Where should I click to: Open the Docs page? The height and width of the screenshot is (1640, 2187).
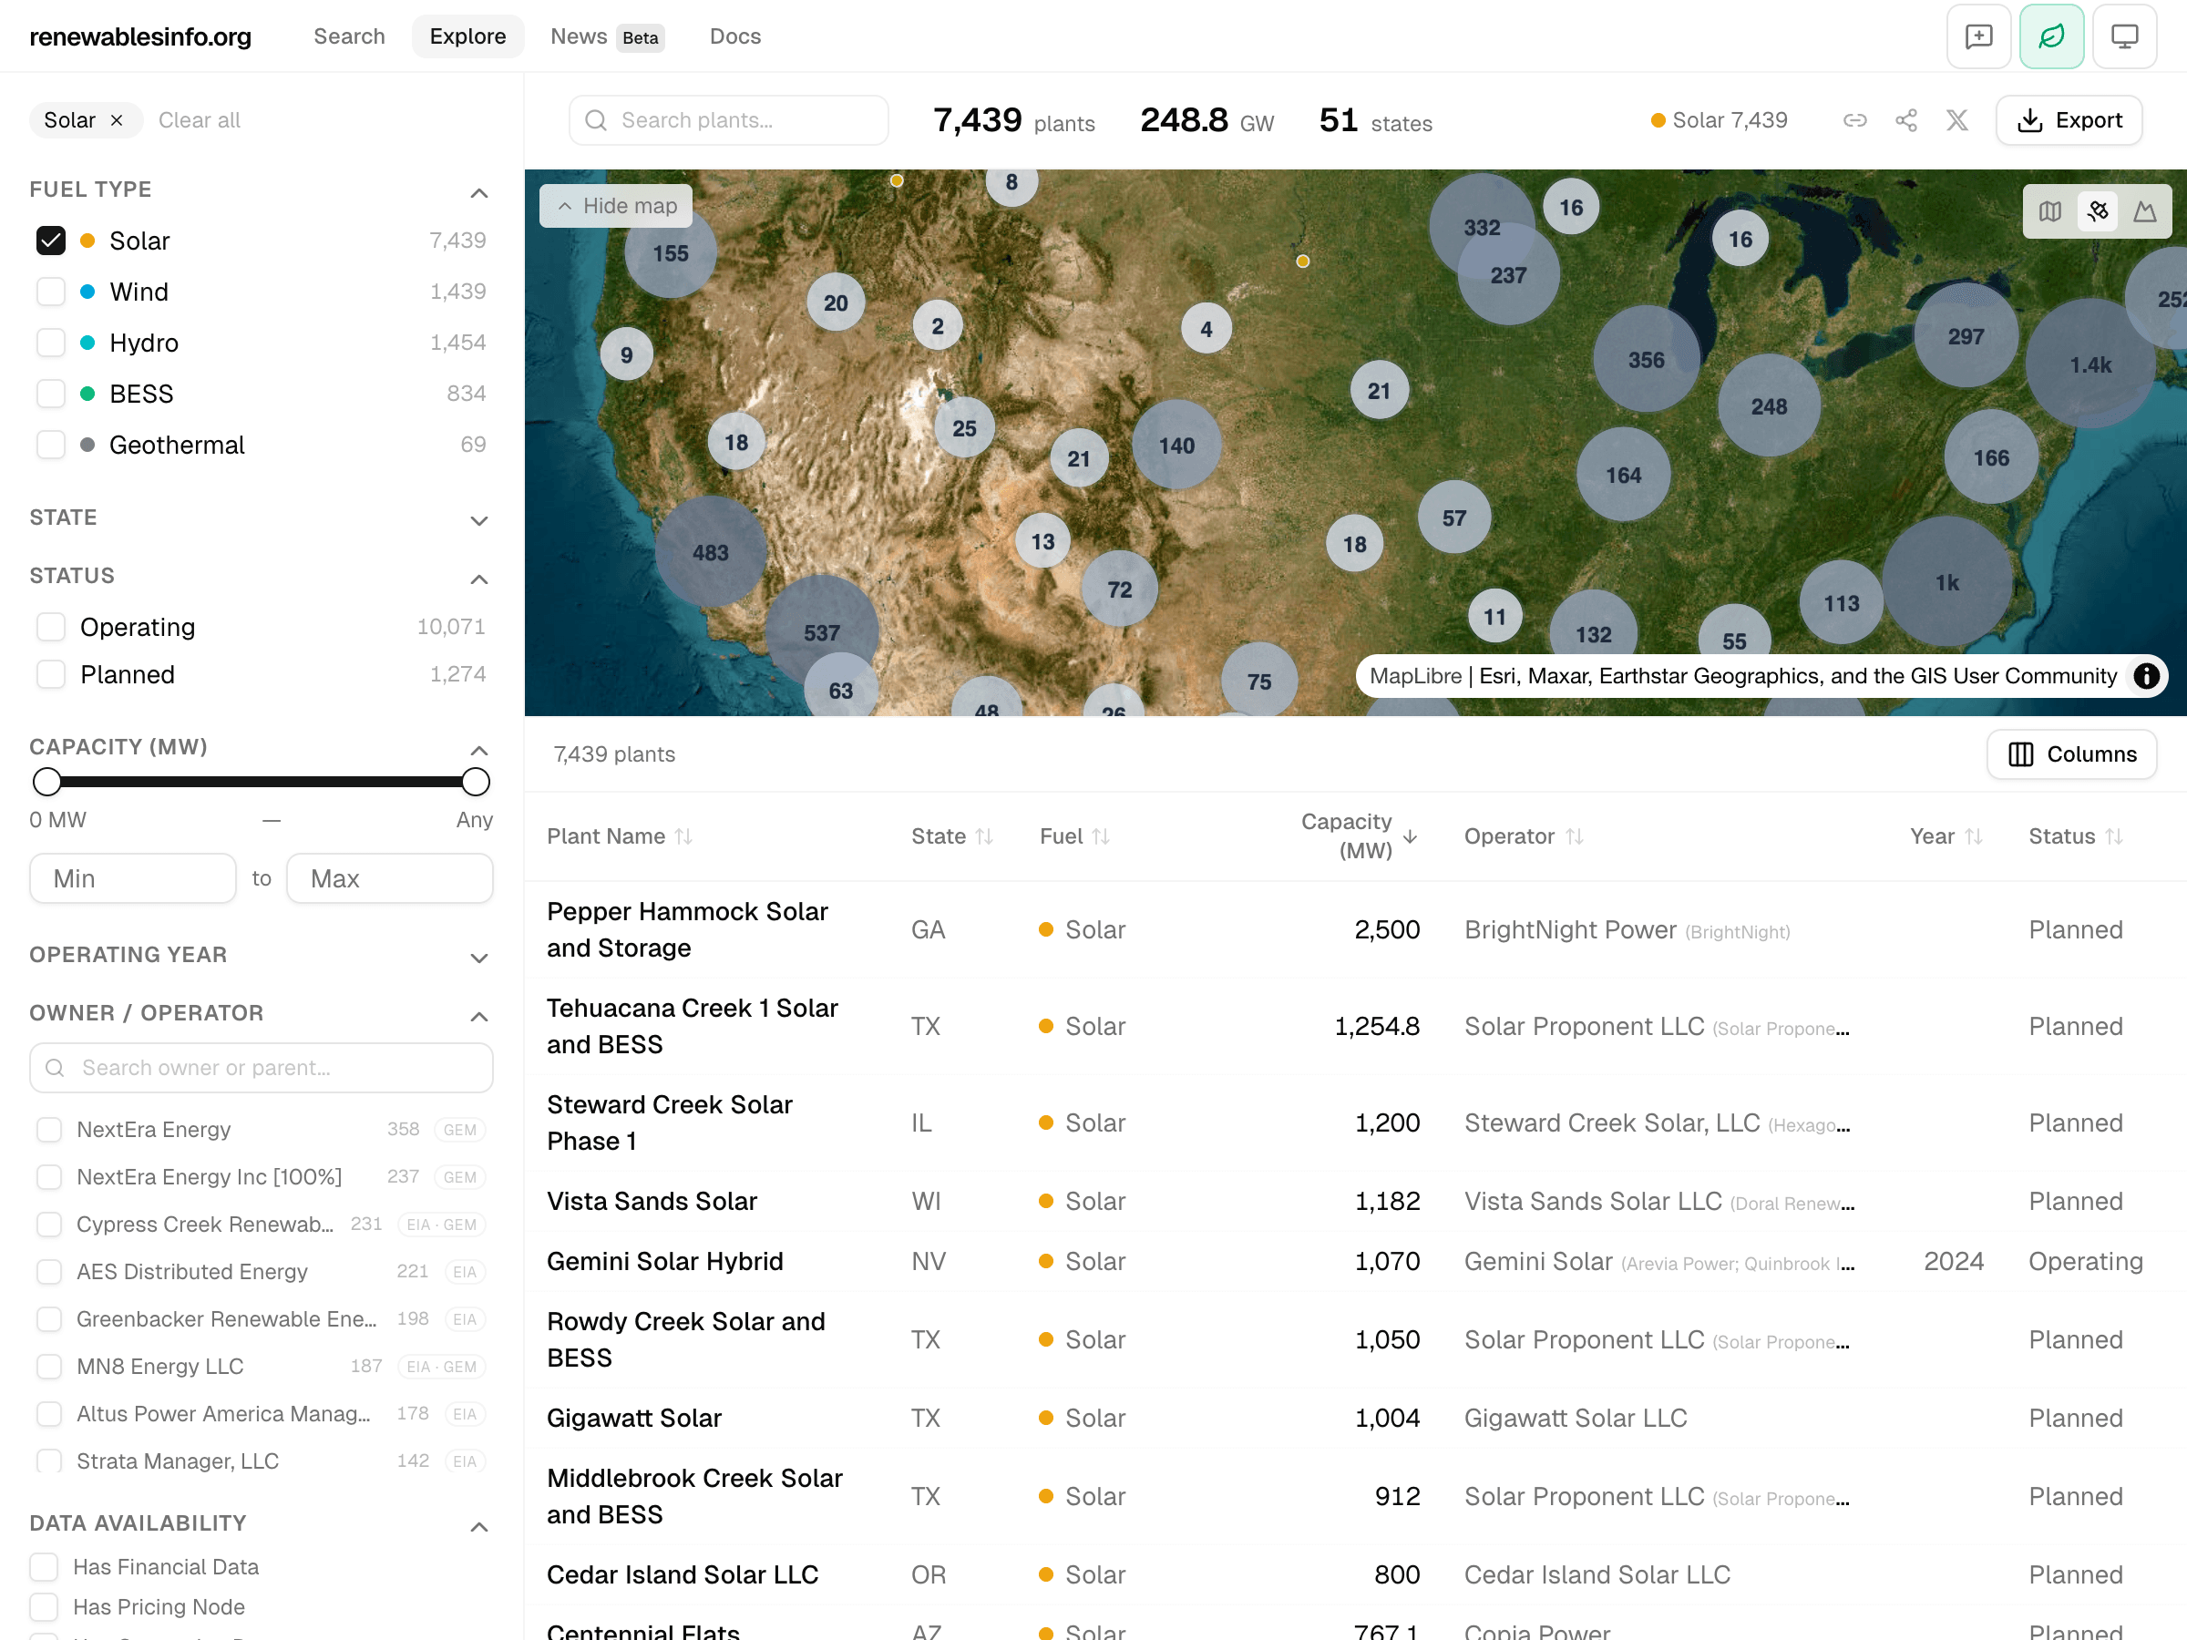point(734,36)
